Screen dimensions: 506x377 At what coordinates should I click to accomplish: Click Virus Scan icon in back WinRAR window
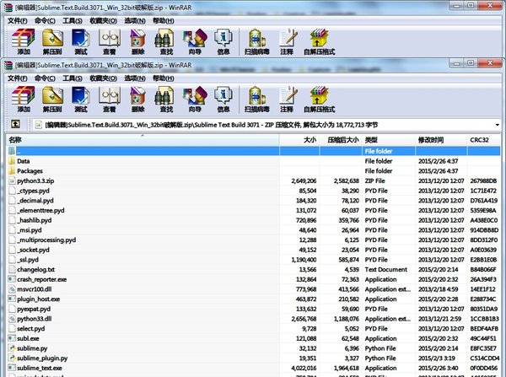pos(257,41)
